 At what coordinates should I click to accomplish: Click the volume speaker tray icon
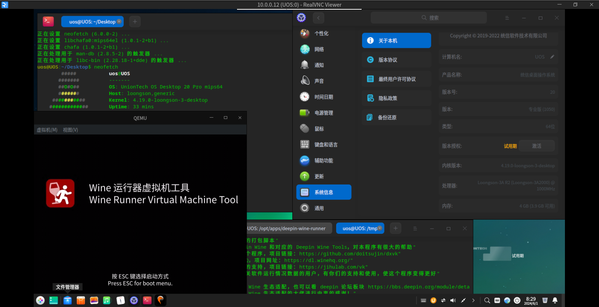pos(453,300)
